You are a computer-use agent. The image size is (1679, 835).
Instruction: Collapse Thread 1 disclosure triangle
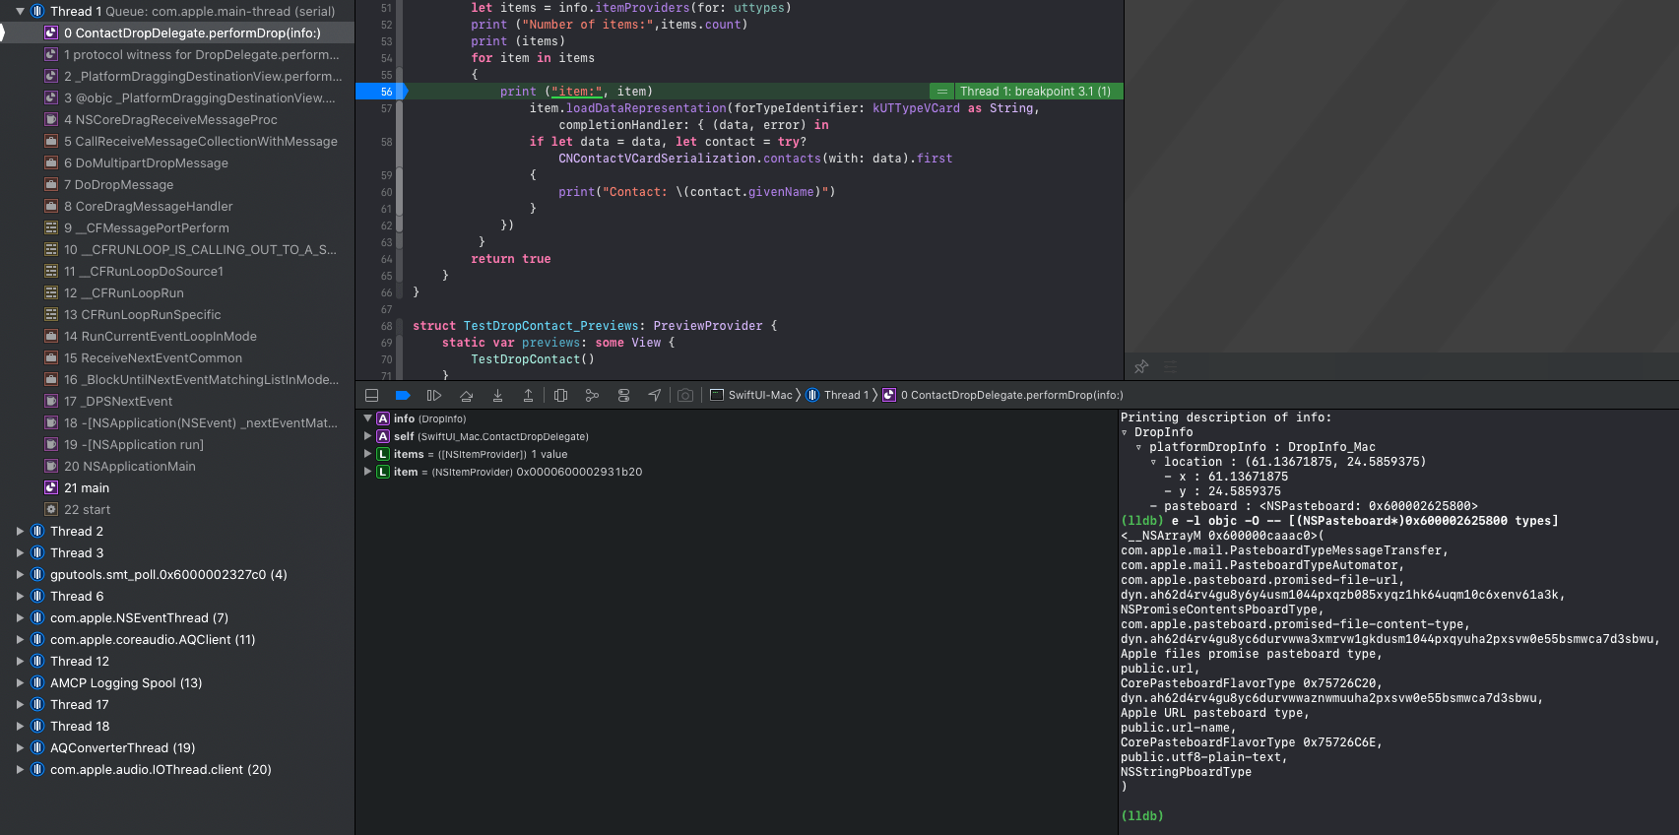(x=20, y=12)
